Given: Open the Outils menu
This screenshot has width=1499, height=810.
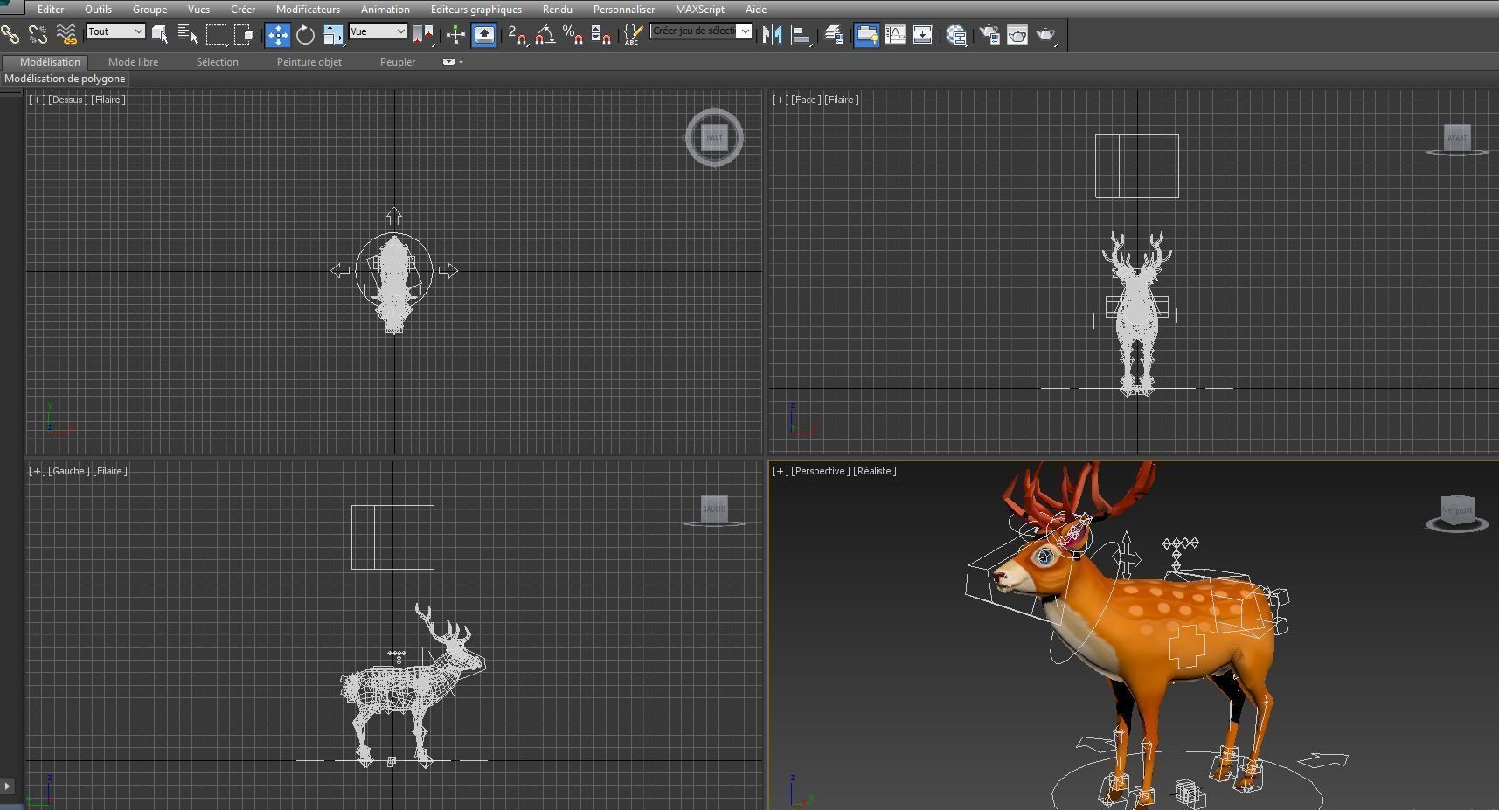Looking at the screenshot, I should 98,10.
